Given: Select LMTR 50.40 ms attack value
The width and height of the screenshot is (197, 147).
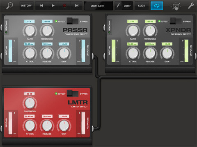Looking at the screenshot, I should [29, 116].
